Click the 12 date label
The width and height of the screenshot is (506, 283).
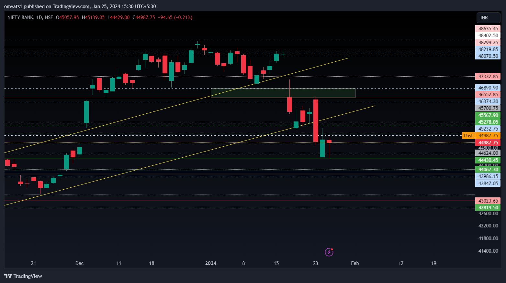401,263
